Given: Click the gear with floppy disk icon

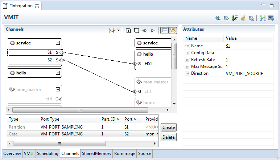Looking at the screenshot, I should 251,18.
